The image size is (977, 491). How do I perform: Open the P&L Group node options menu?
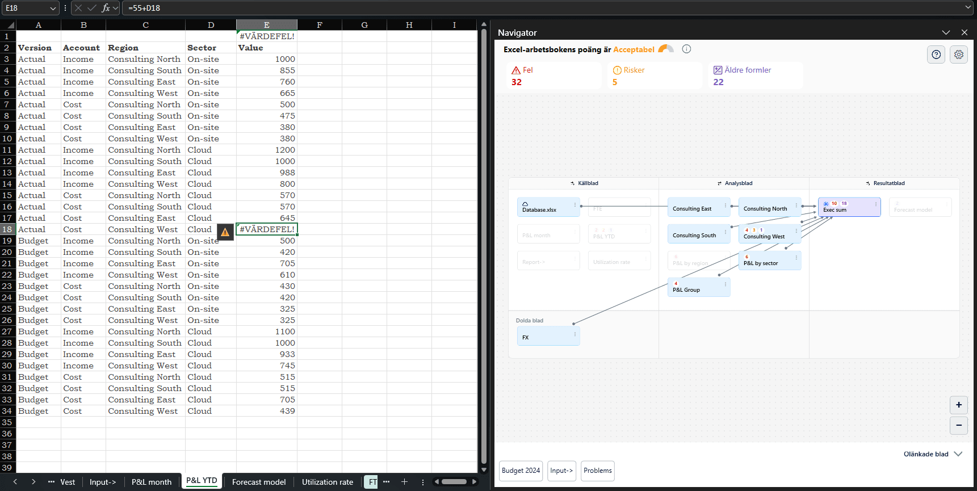point(726,284)
